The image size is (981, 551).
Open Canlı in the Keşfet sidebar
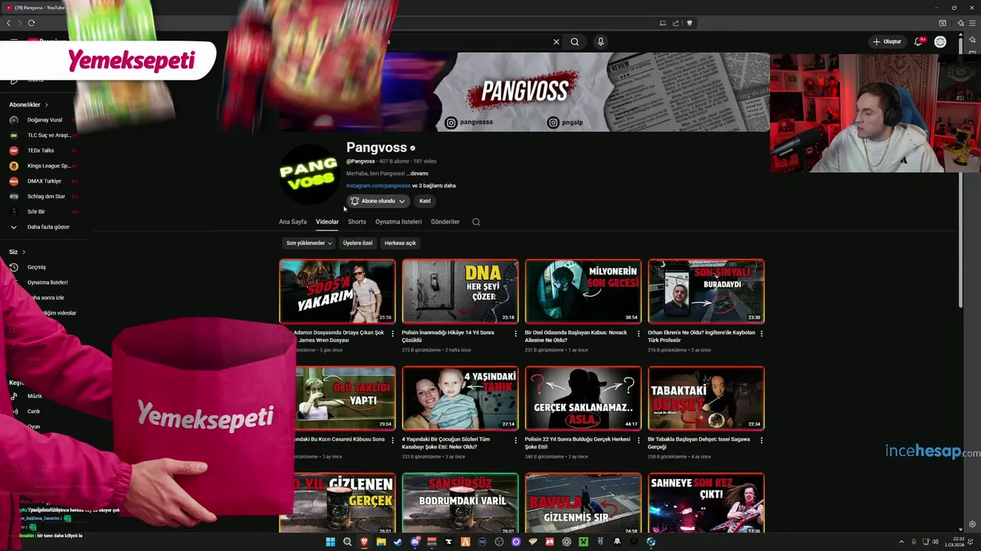(34, 412)
